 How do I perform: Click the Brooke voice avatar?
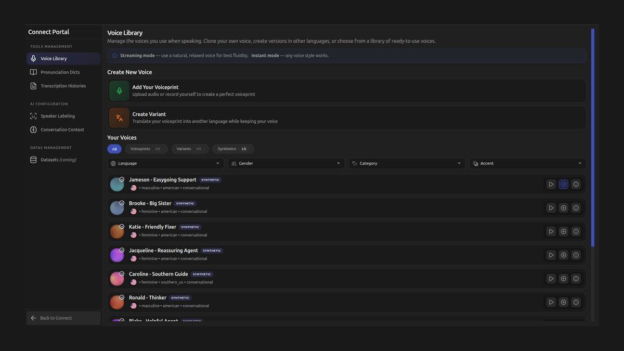pyautogui.click(x=117, y=208)
